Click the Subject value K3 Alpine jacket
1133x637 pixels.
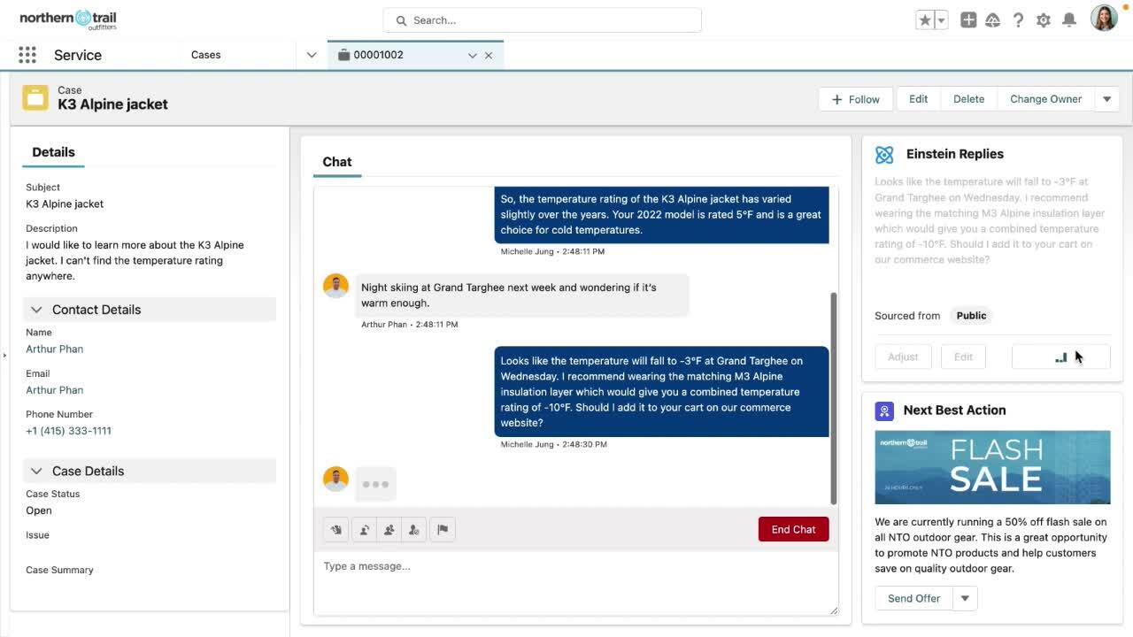click(65, 203)
